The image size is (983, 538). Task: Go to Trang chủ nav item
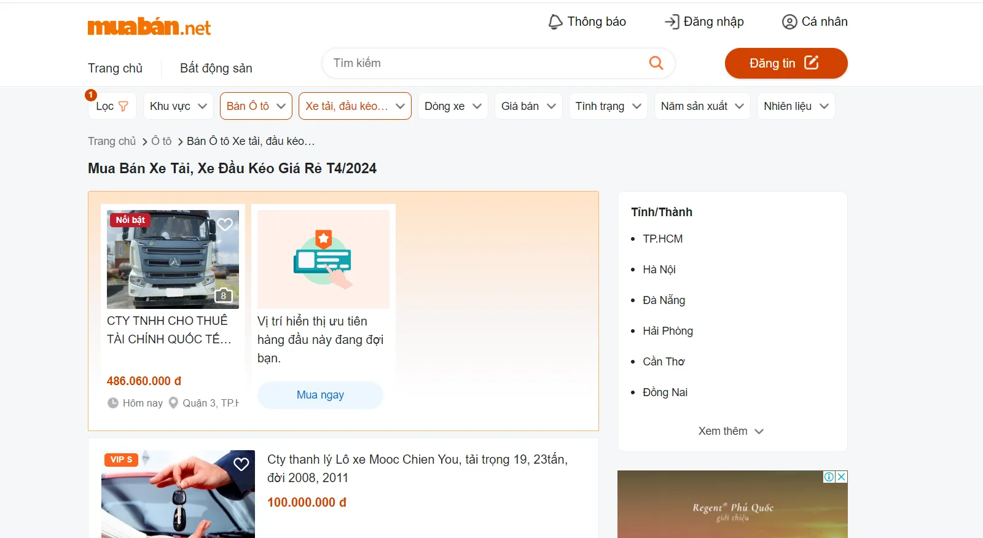[x=115, y=68]
